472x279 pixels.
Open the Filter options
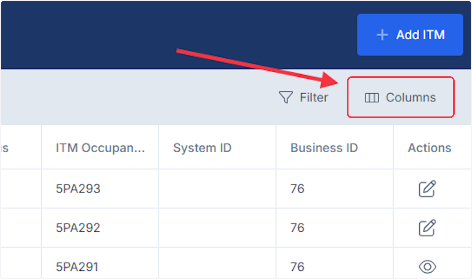tap(303, 97)
